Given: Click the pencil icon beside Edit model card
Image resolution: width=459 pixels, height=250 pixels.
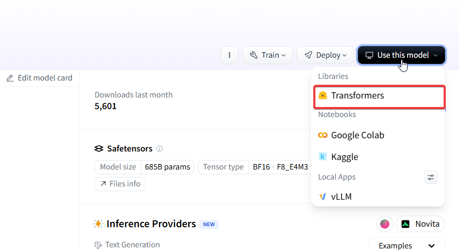Looking at the screenshot, I should coord(10,78).
